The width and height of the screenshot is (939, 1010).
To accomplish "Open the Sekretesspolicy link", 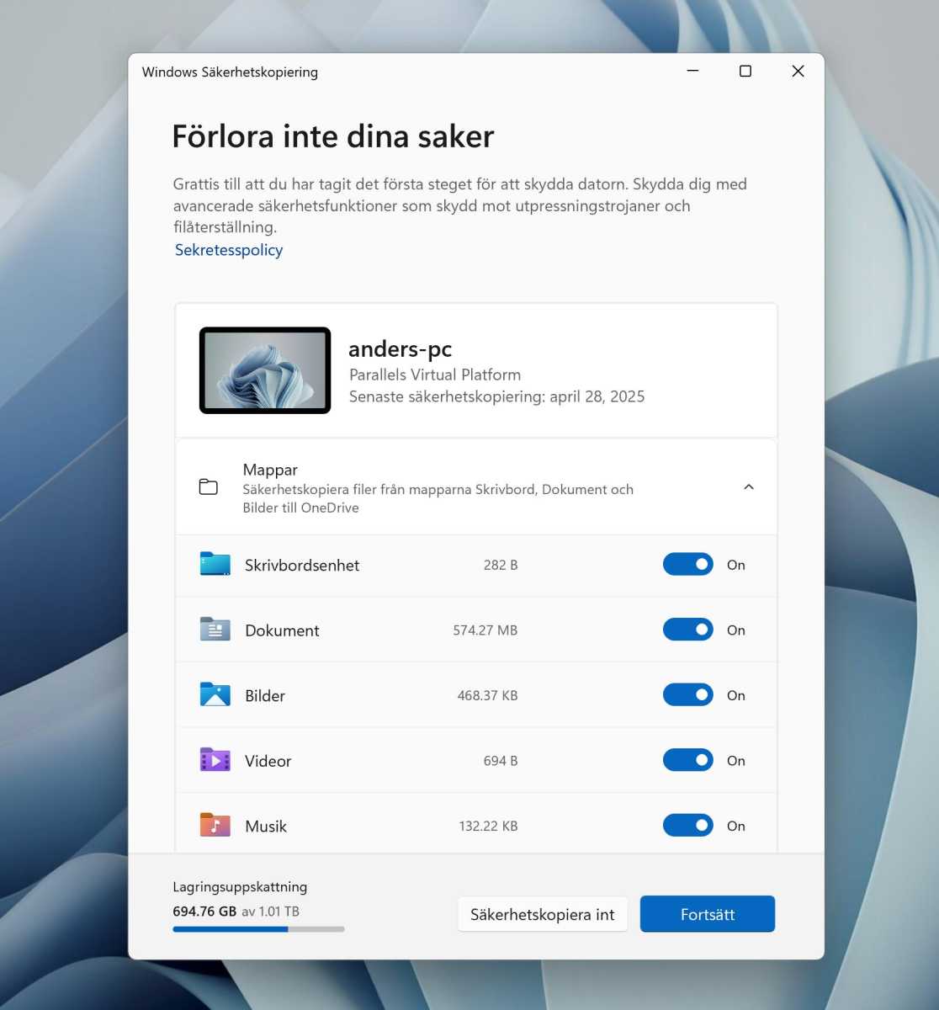I will pos(228,249).
